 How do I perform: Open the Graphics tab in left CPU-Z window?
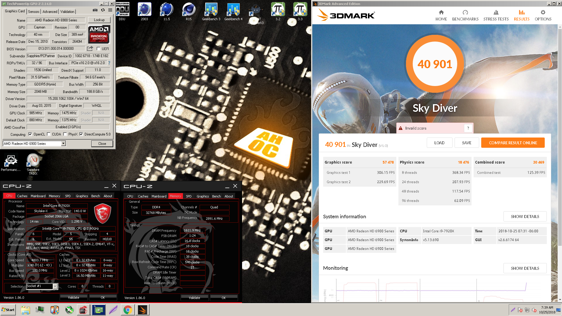(82, 196)
